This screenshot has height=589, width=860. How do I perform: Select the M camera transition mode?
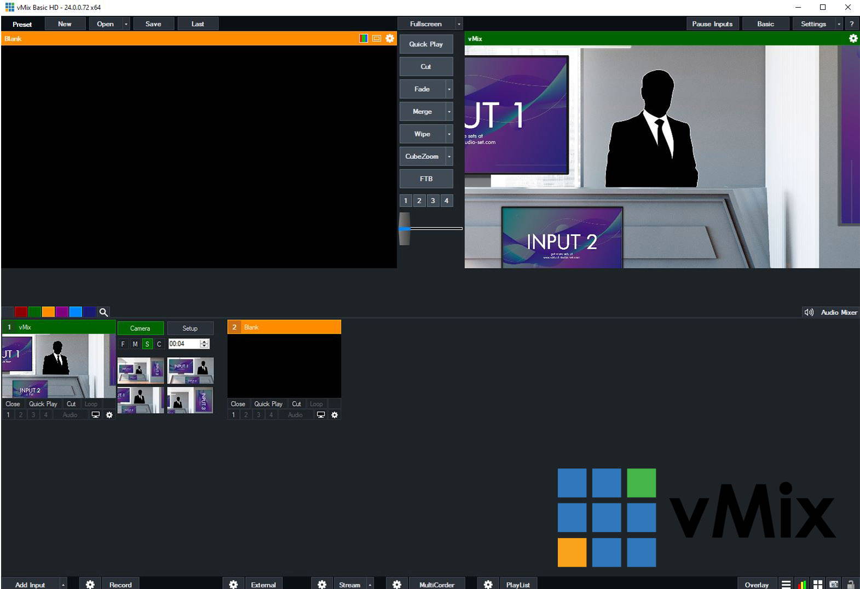pyautogui.click(x=135, y=344)
